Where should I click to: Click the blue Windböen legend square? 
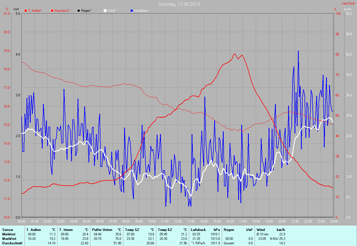coord(132,11)
